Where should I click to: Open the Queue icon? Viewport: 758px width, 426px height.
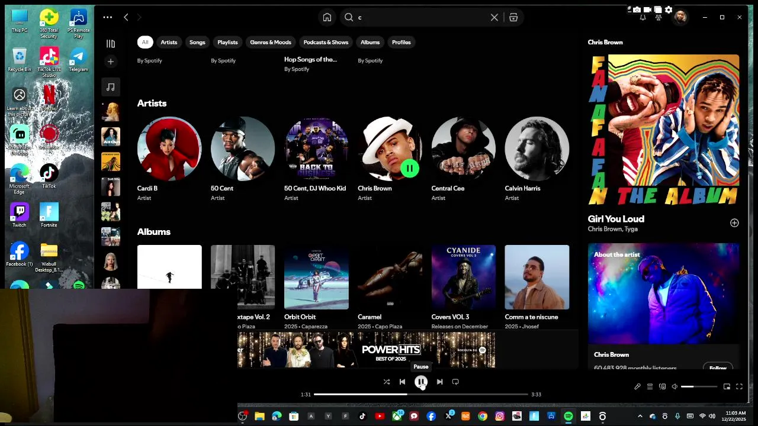[x=650, y=386]
